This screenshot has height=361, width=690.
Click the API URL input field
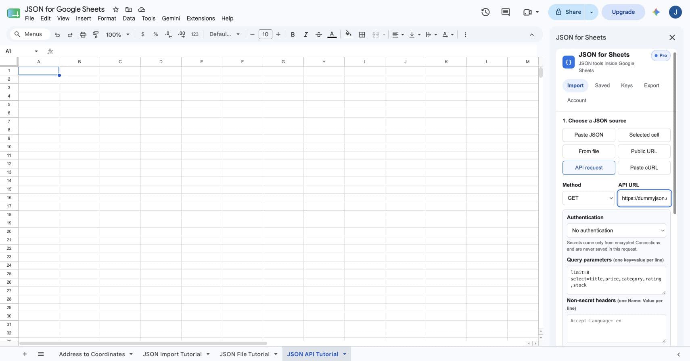644,198
